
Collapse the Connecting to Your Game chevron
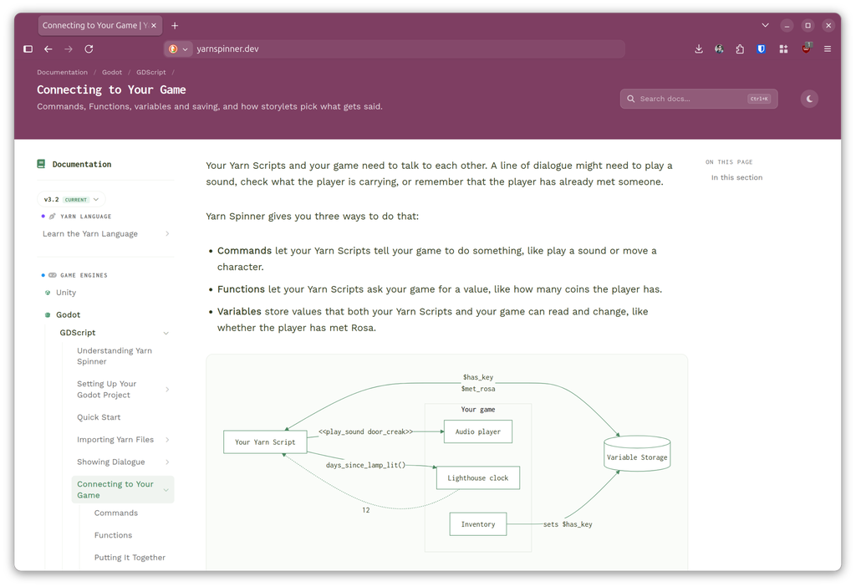[x=166, y=490]
